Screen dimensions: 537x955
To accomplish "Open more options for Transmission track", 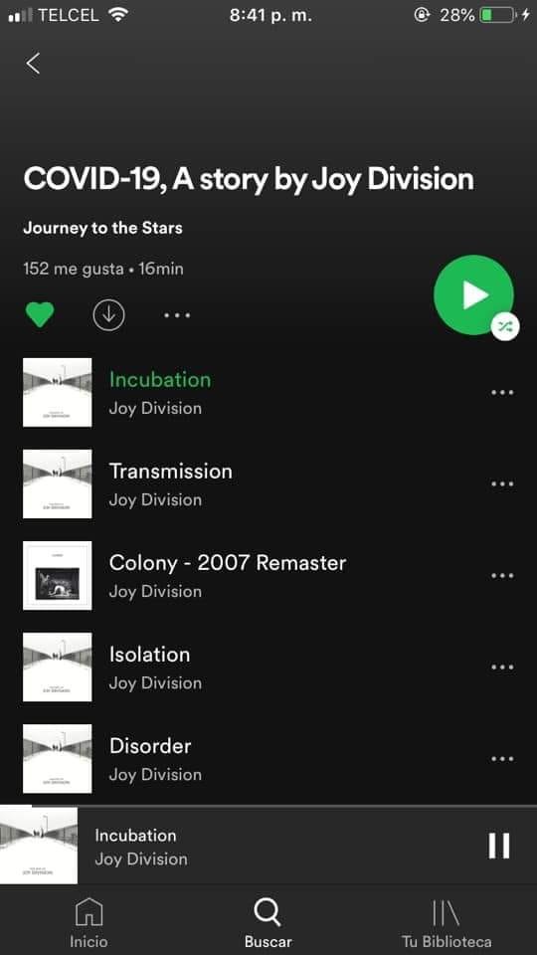I will [502, 484].
